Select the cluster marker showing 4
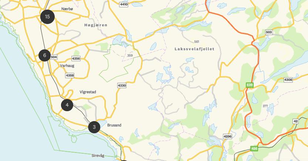 pyautogui.click(x=67, y=105)
